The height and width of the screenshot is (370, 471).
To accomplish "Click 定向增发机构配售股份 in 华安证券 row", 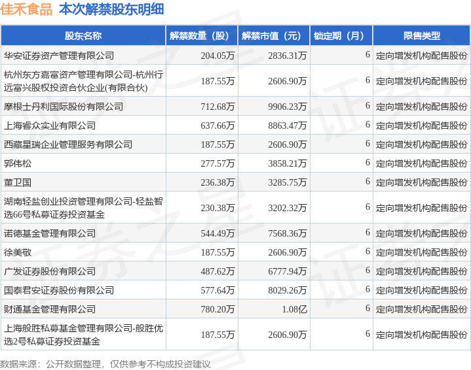I will (421, 56).
